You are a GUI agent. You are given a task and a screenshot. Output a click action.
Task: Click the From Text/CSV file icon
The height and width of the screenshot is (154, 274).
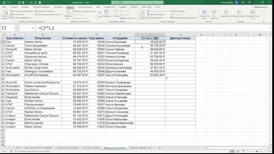[11, 11]
